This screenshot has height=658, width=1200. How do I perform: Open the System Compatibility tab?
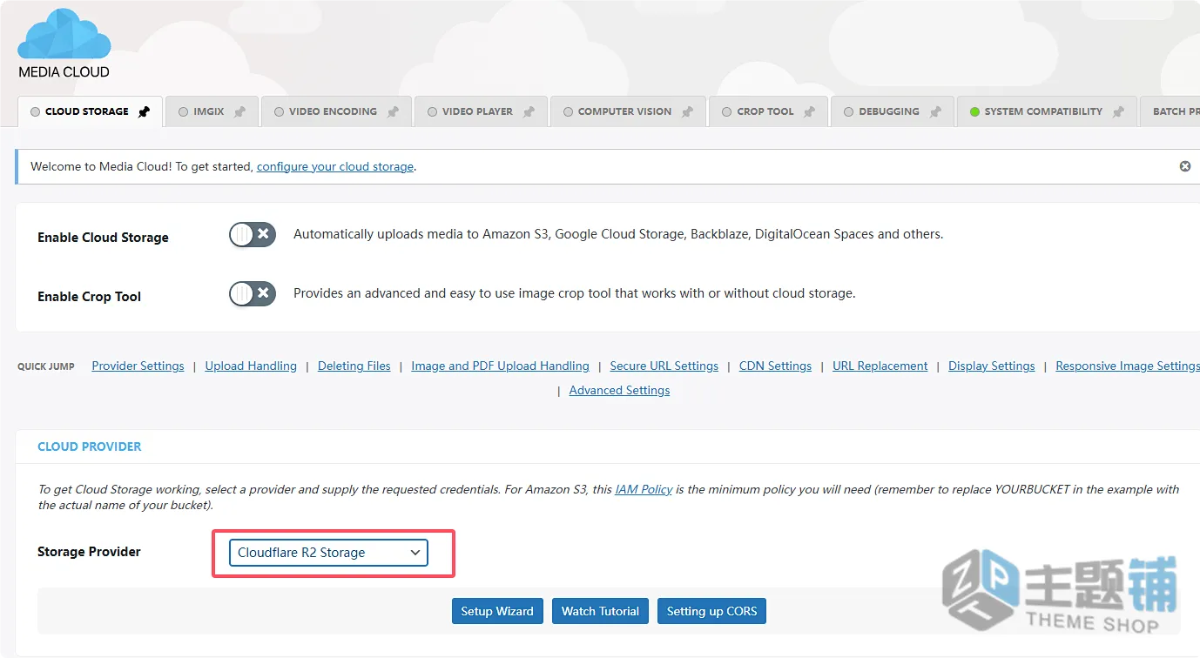click(1047, 111)
